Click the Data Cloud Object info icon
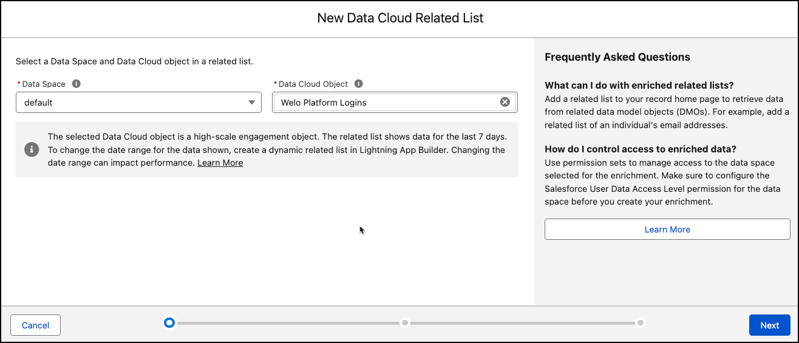Viewport: 799px width, 343px height. (x=358, y=84)
